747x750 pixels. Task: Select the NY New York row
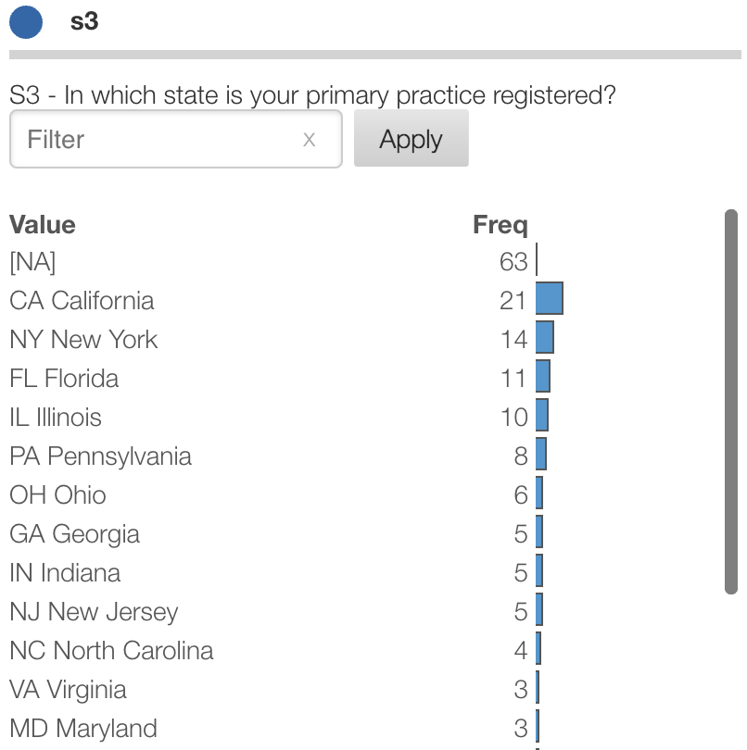(83, 340)
